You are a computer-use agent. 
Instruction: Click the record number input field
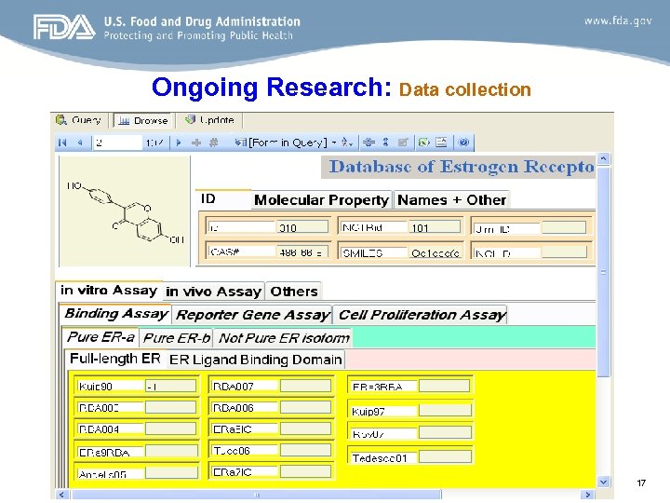pyautogui.click(x=117, y=143)
